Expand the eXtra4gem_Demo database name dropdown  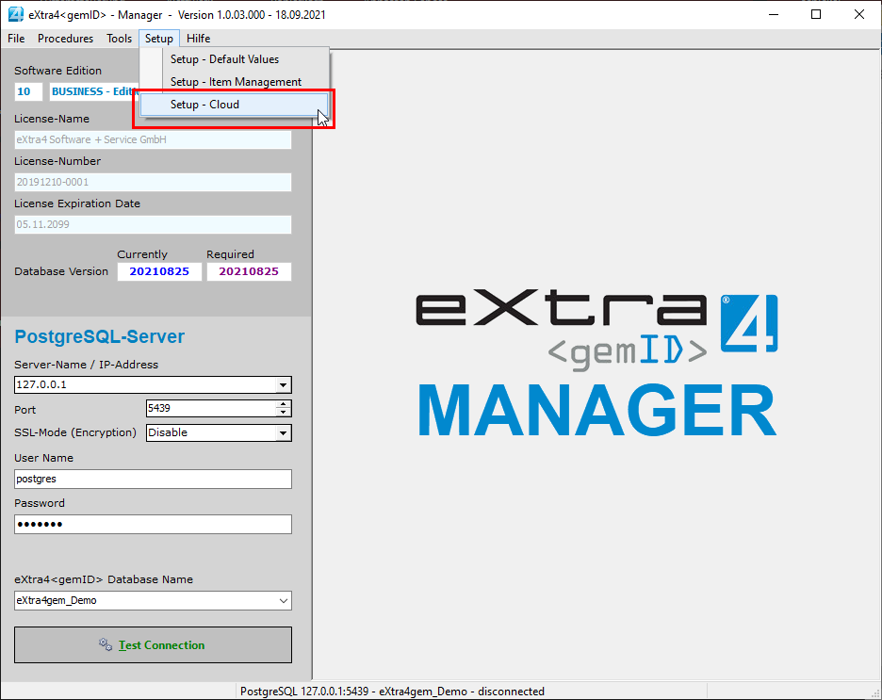[x=282, y=600]
